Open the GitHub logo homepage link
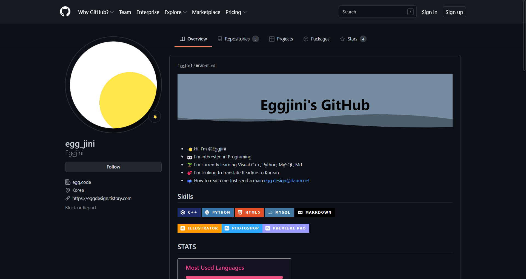Image resolution: width=526 pixels, height=279 pixels. [x=65, y=12]
